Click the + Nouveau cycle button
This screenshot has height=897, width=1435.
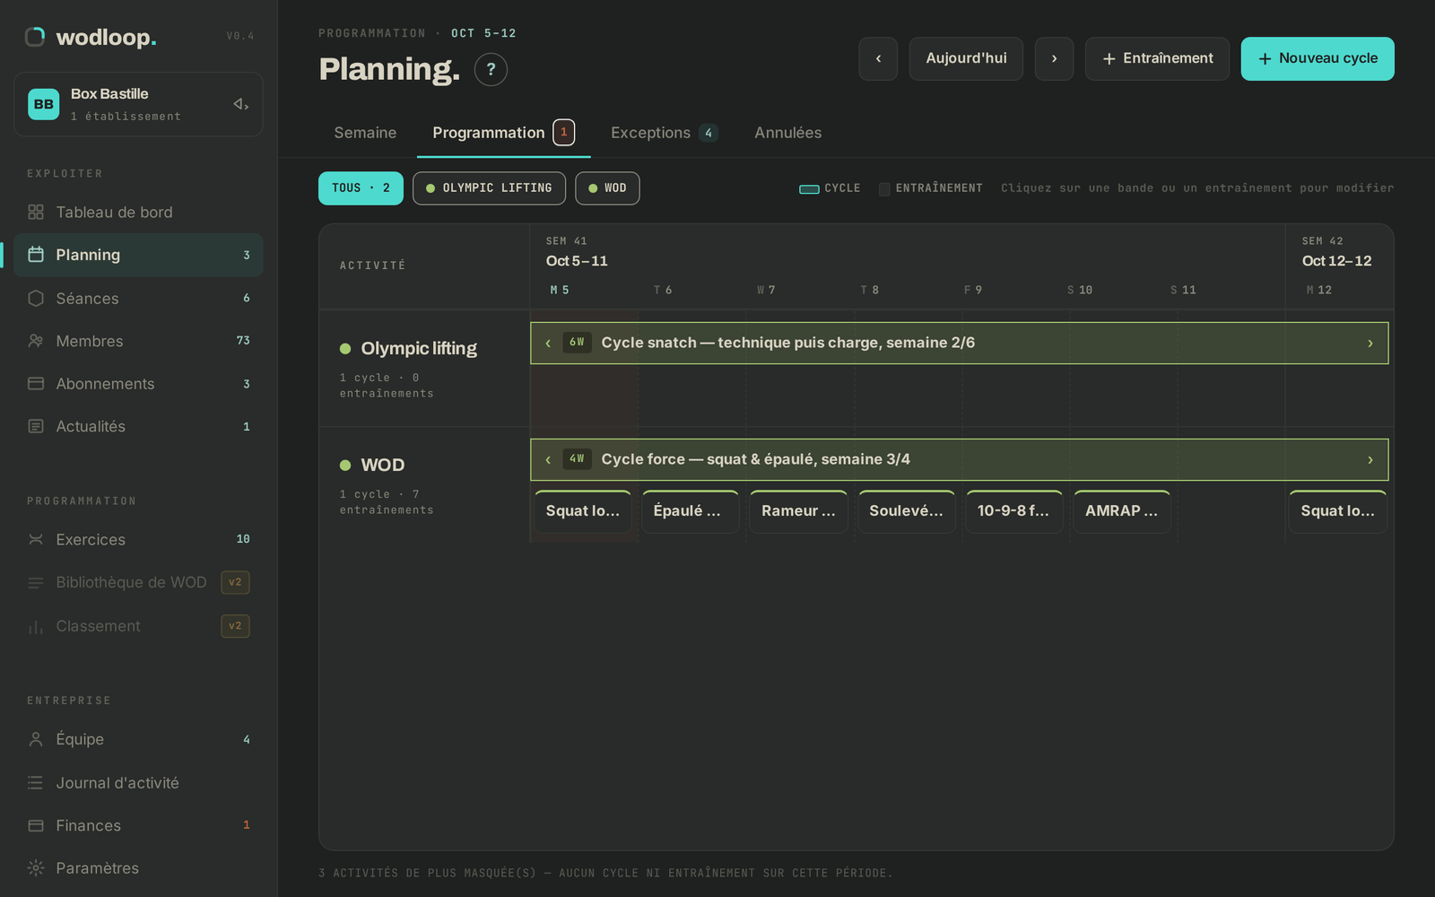point(1318,58)
